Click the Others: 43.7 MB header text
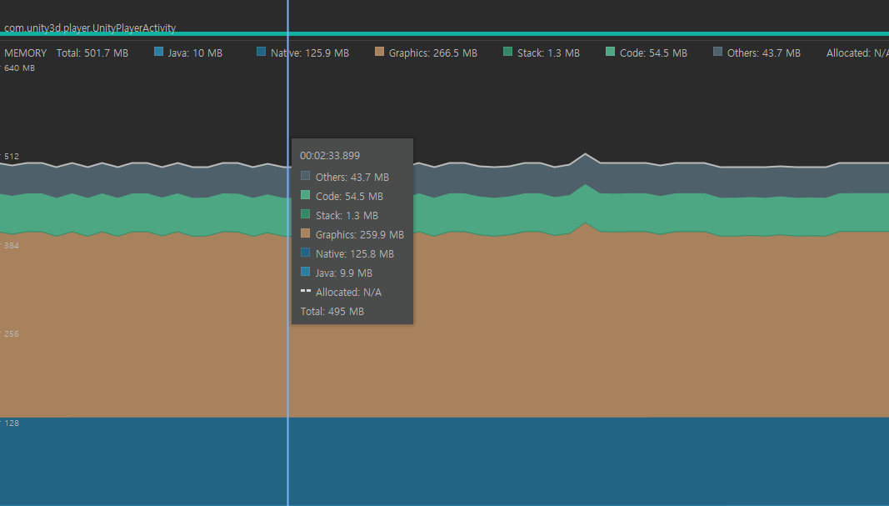The image size is (889, 506). click(x=764, y=53)
